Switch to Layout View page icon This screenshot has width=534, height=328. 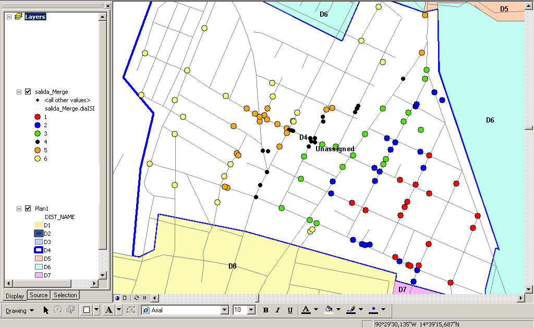click(125, 298)
